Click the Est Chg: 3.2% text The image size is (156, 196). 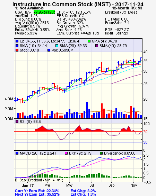point(83,191)
